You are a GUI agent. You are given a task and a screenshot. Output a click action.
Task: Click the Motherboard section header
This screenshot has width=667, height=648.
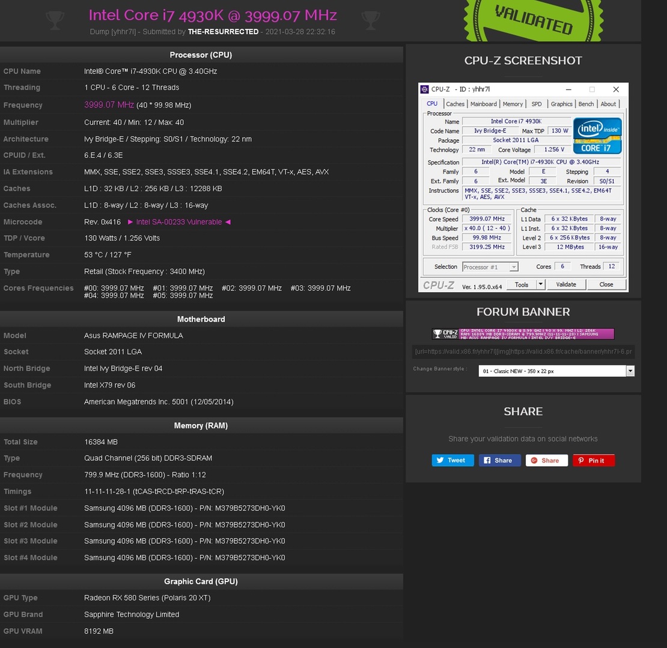(201, 319)
